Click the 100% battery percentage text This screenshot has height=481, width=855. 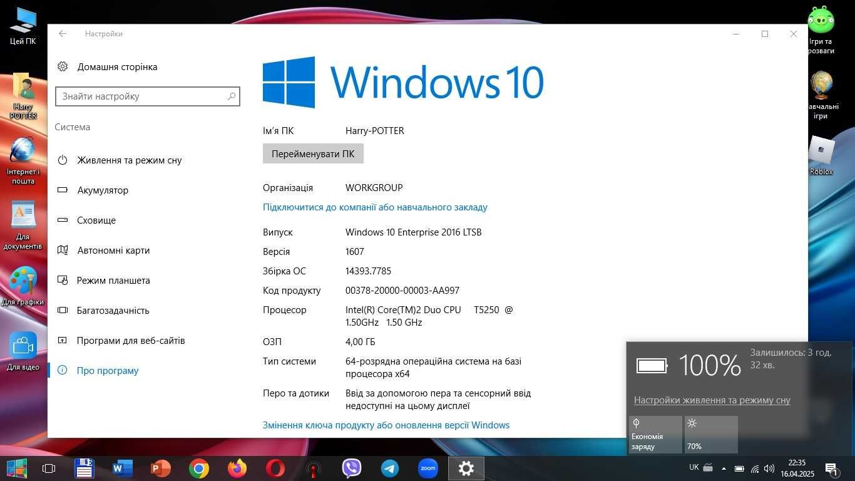[x=710, y=365]
